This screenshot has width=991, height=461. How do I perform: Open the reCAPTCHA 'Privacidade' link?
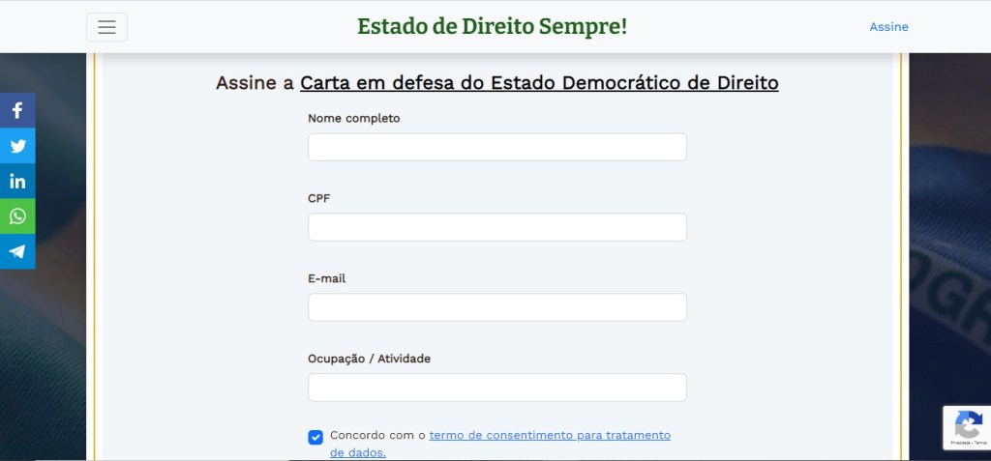[x=959, y=443]
